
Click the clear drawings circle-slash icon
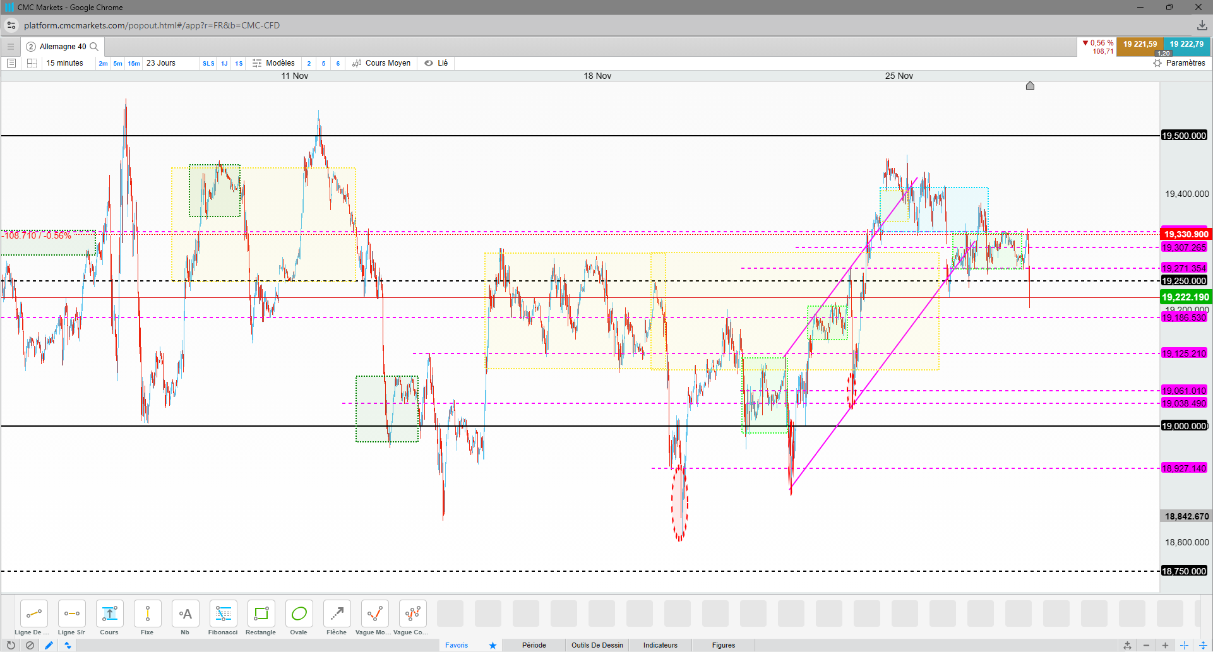coord(30,645)
